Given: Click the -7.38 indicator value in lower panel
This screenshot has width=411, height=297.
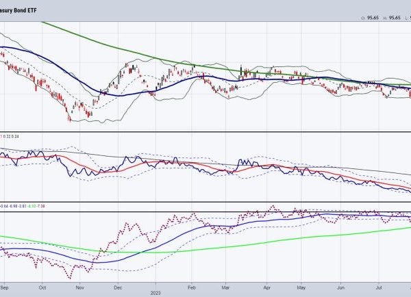Looking at the screenshot, I should pos(40,206).
